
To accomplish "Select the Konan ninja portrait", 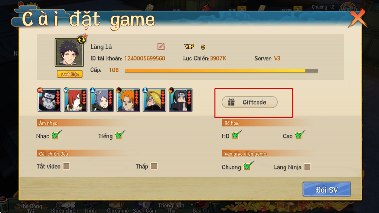I will coord(102,100).
